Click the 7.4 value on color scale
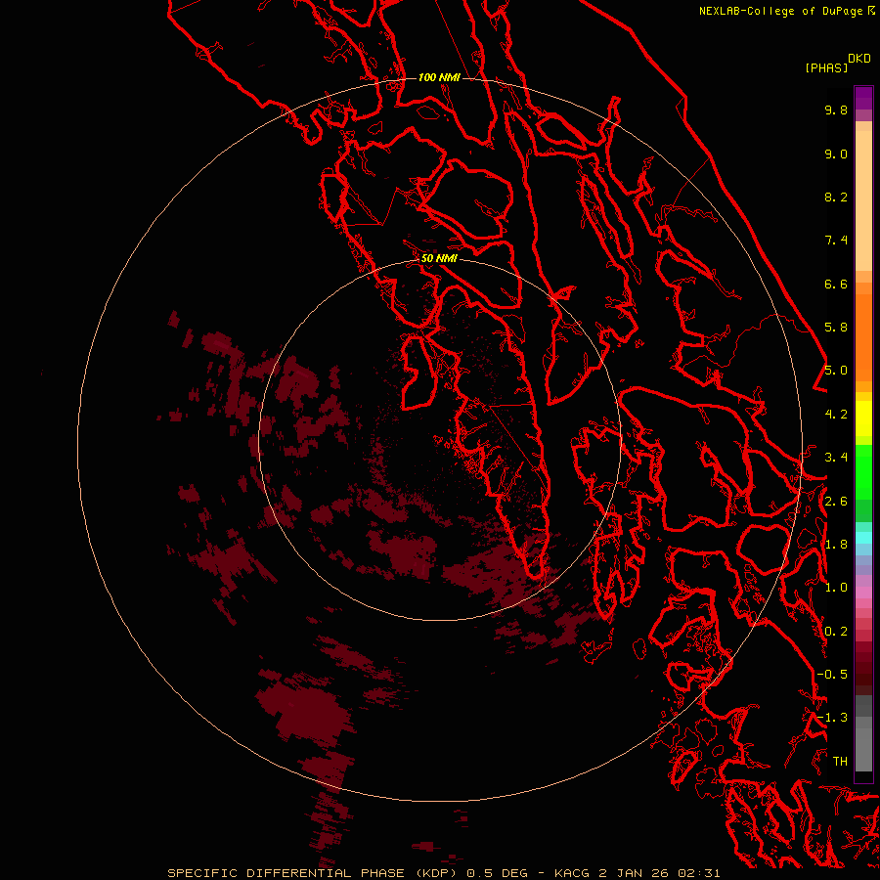Screen dimensions: 880x880 [x=836, y=241]
